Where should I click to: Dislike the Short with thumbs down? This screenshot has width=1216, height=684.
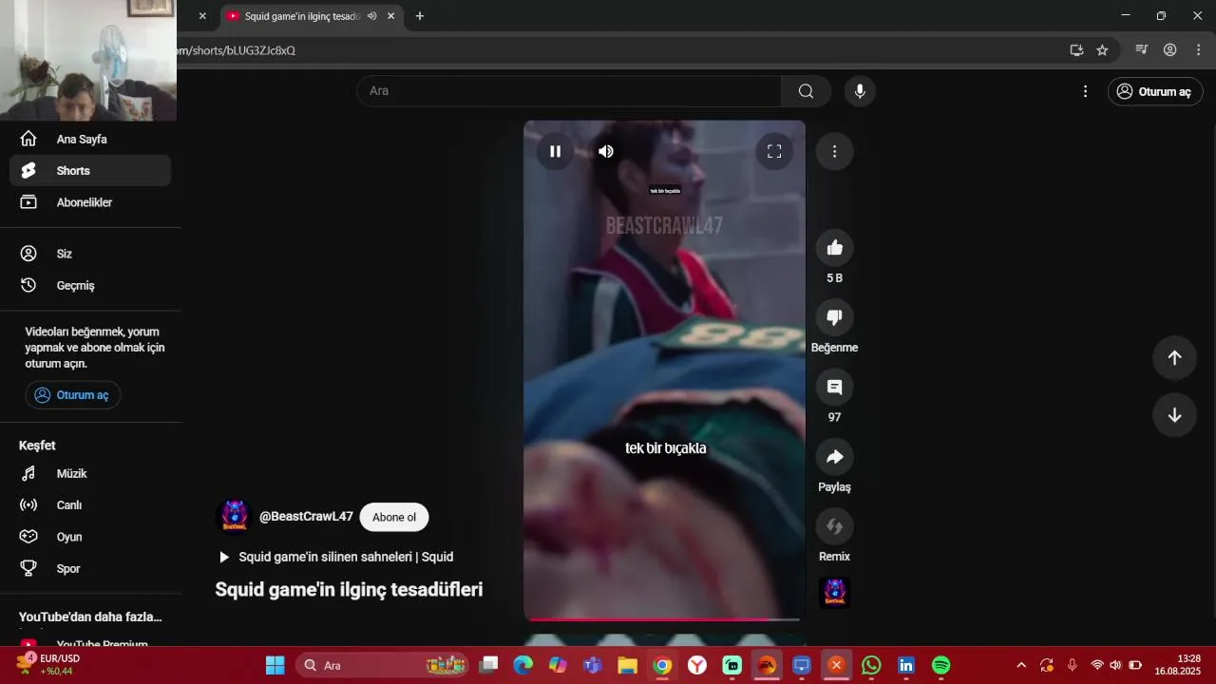[835, 317]
